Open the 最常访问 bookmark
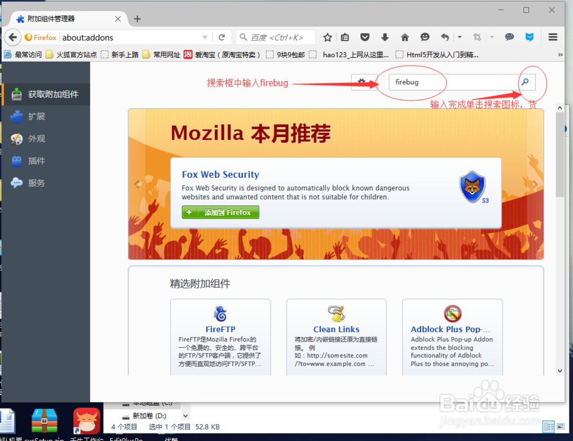This screenshot has width=573, height=441. [23, 55]
